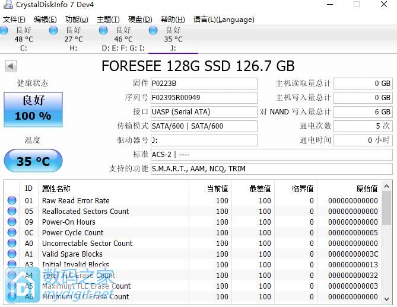Viewport: 397px width, 307px height.
Task: Click the status icon for Valid Spare Blocks
Action: tap(12, 254)
